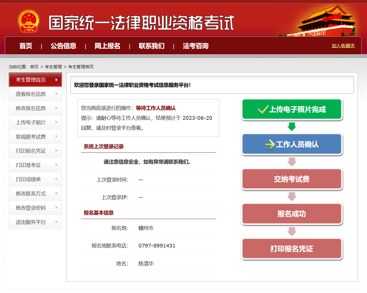Click the green down arrow below upload step
The image size is (367, 293).
pos(292,127)
